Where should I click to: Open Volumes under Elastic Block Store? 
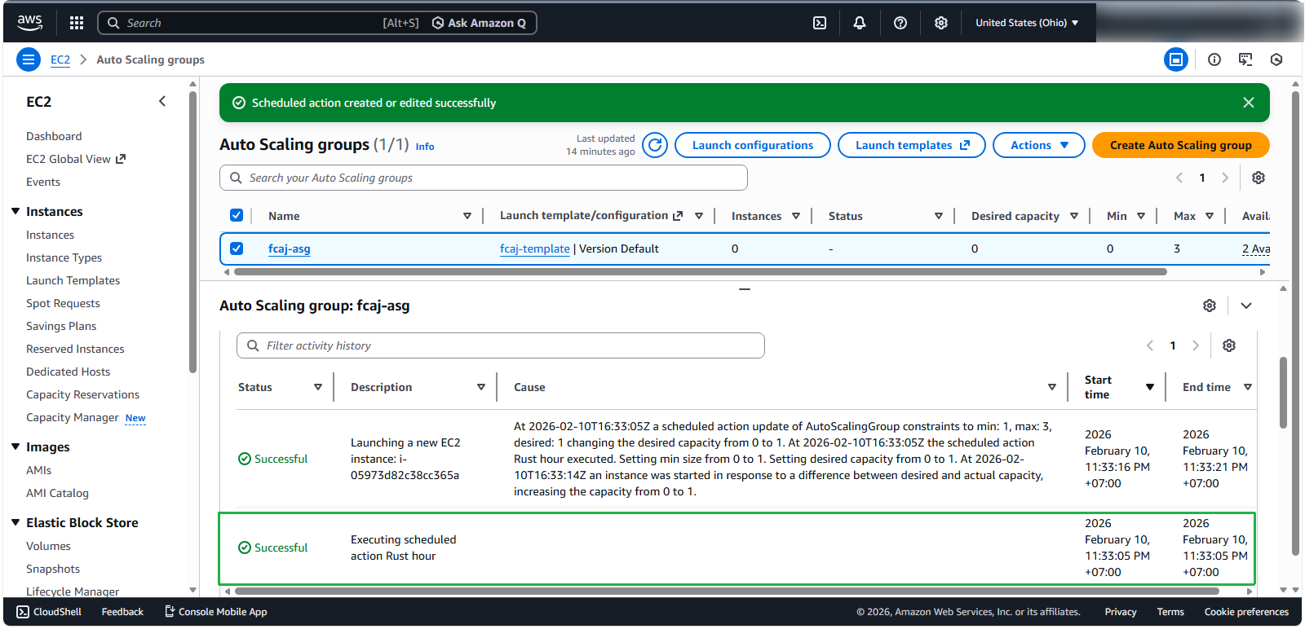point(48,546)
